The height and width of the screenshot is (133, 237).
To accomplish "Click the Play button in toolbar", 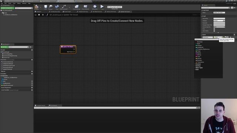I will click(102, 7).
